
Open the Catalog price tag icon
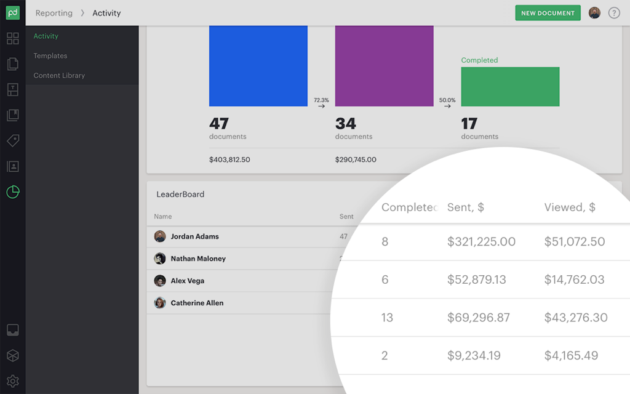(x=13, y=141)
